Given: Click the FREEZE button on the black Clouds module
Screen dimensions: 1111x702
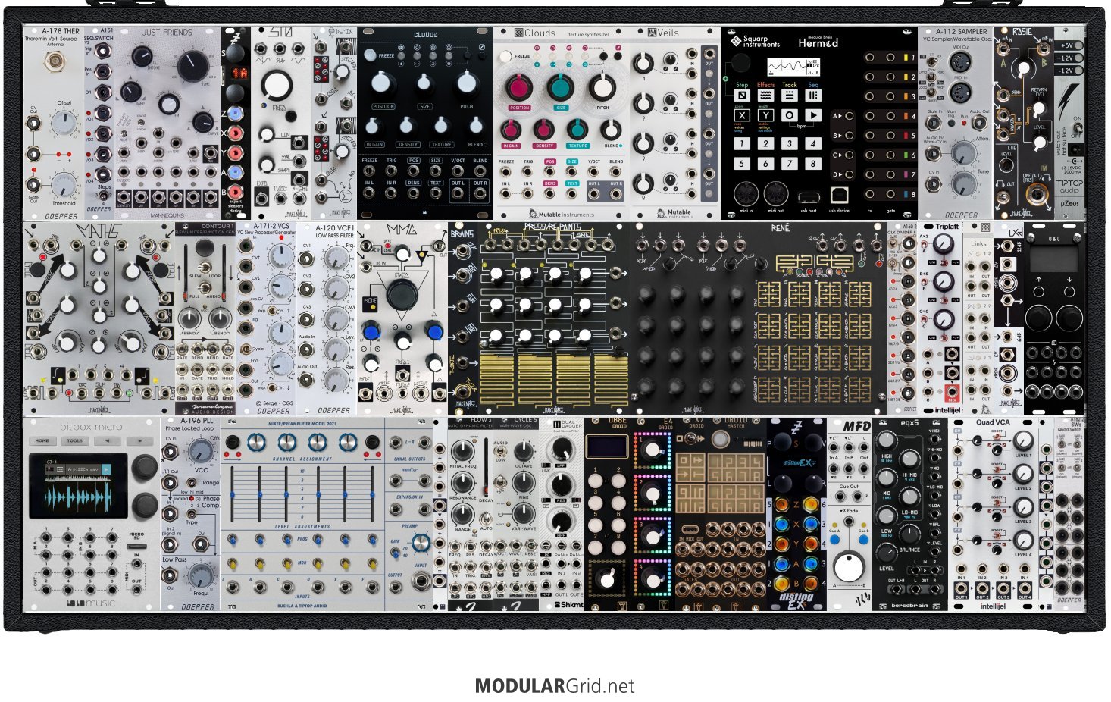Looking at the screenshot, I should [369, 56].
